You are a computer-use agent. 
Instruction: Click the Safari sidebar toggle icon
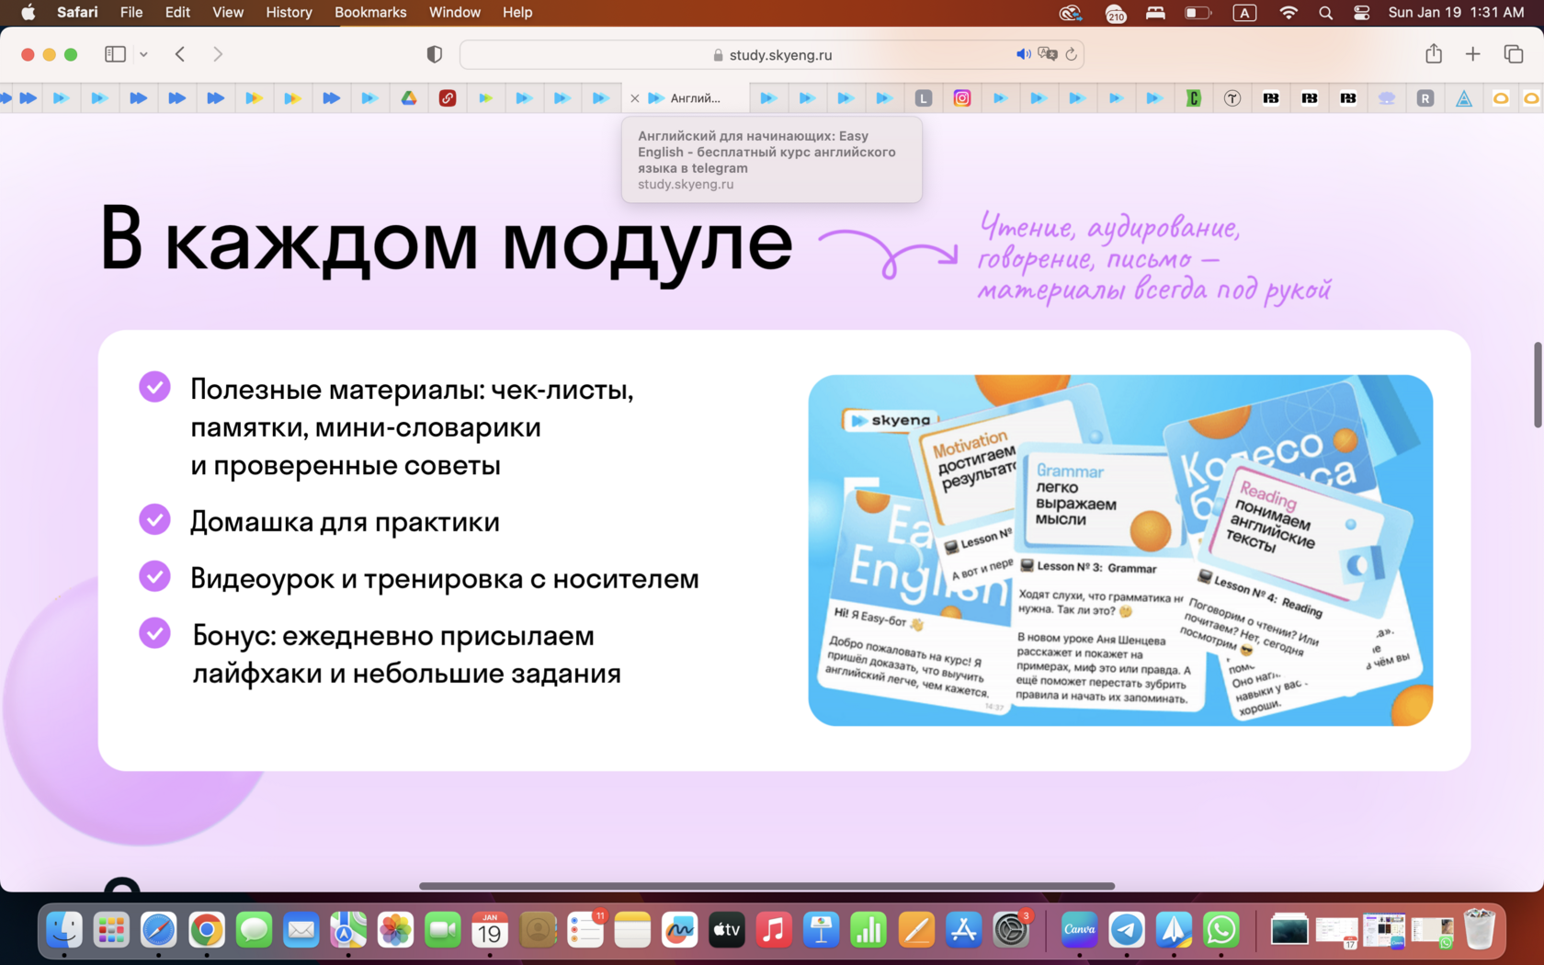click(x=115, y=54)
